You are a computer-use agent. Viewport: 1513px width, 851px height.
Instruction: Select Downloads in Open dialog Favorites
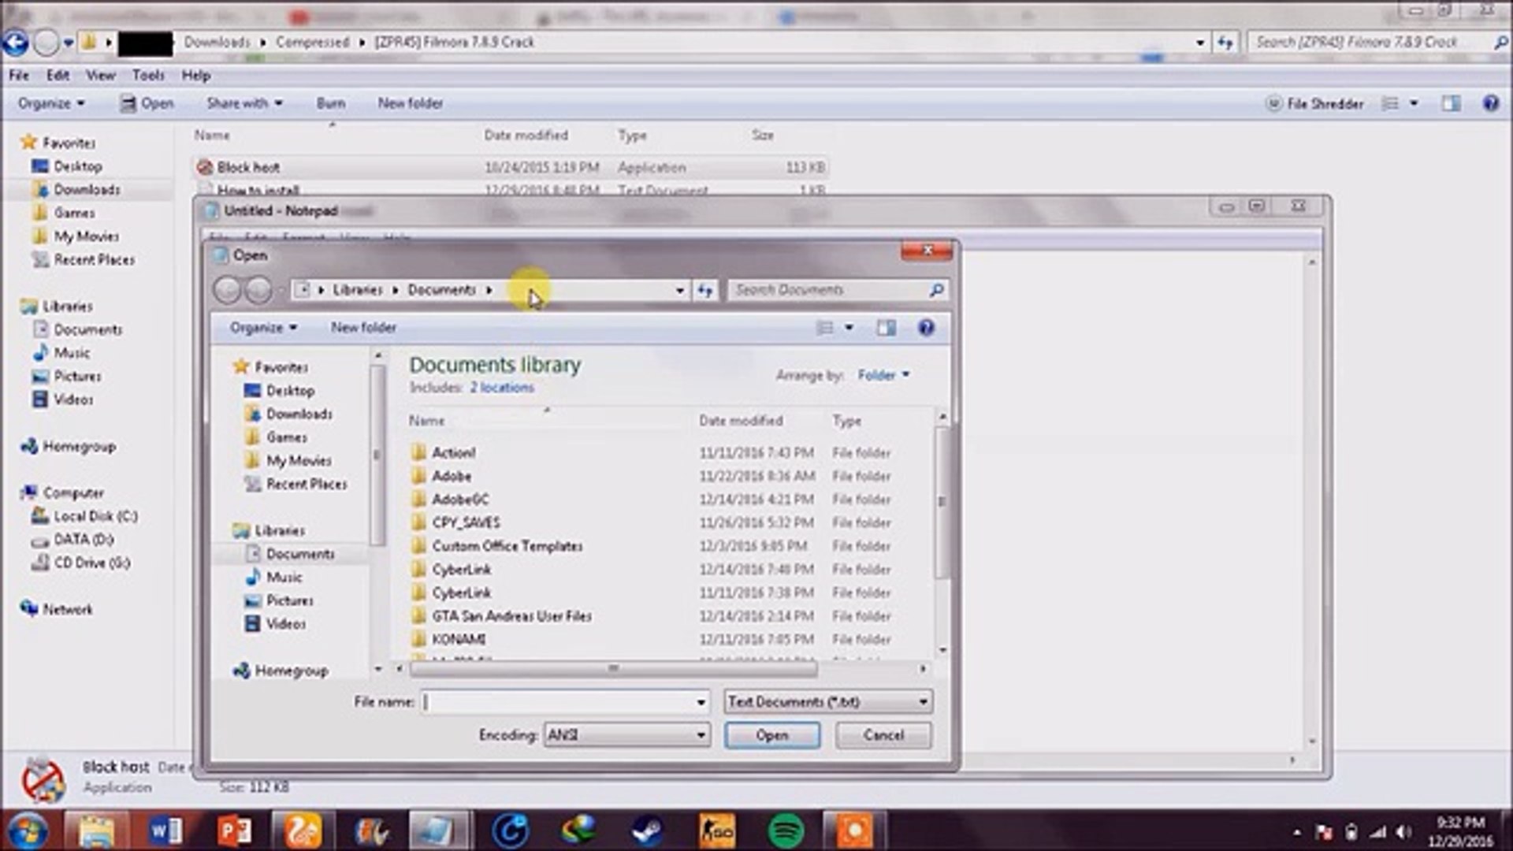[x=299, y=414]
